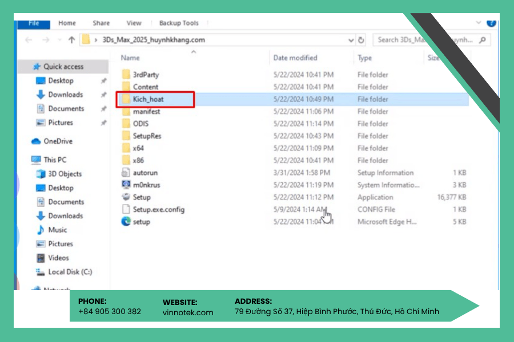Open Pictures under This PC
Viewport: 514px width, 342px height.
pyautogui.click(x=61, y=244)
